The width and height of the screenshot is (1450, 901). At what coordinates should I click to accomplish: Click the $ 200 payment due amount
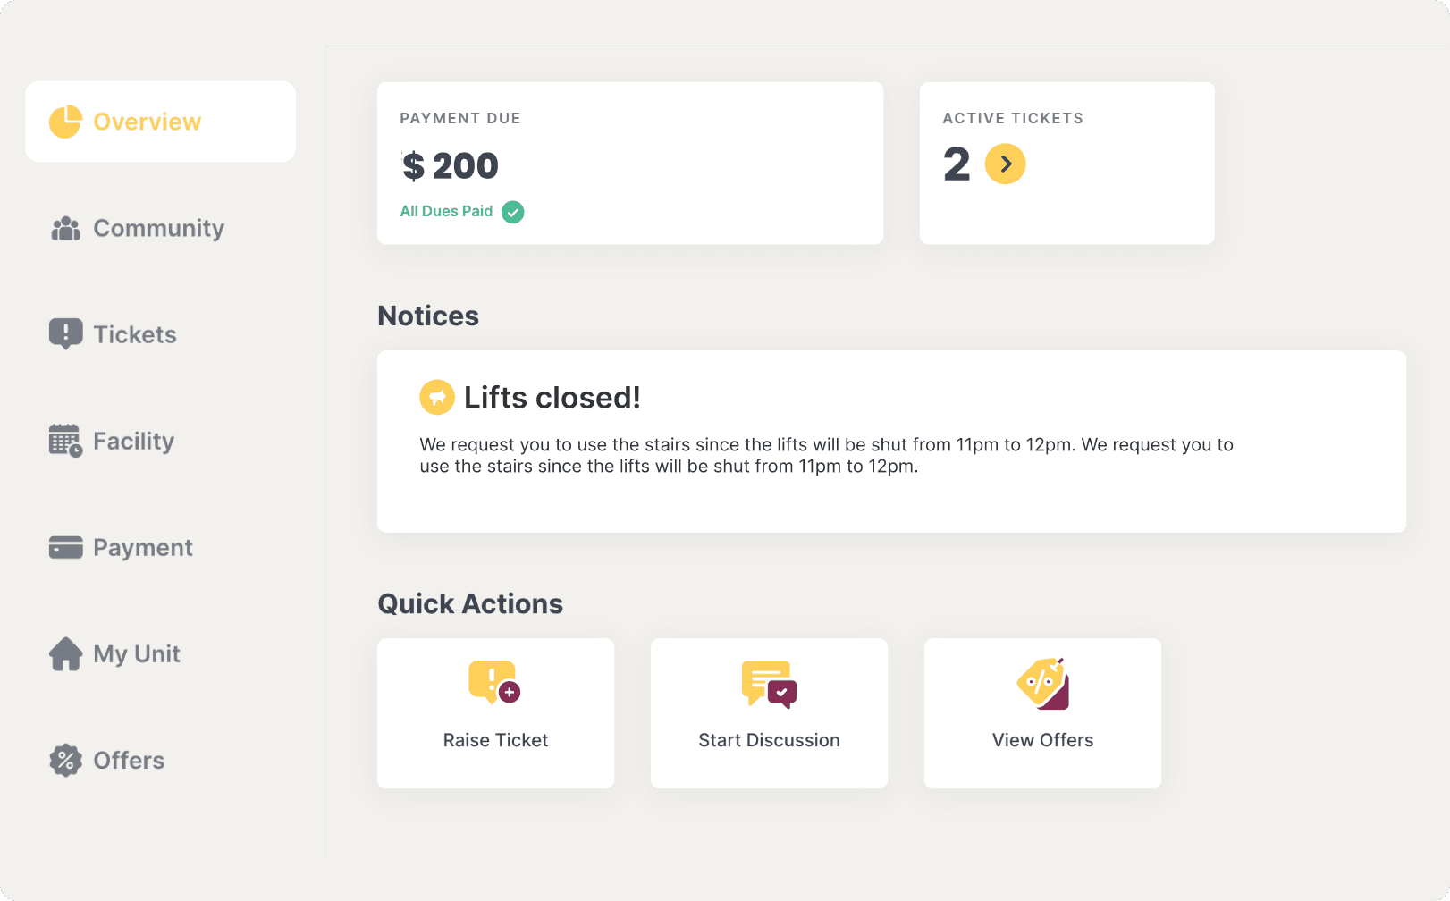[451, 166]
